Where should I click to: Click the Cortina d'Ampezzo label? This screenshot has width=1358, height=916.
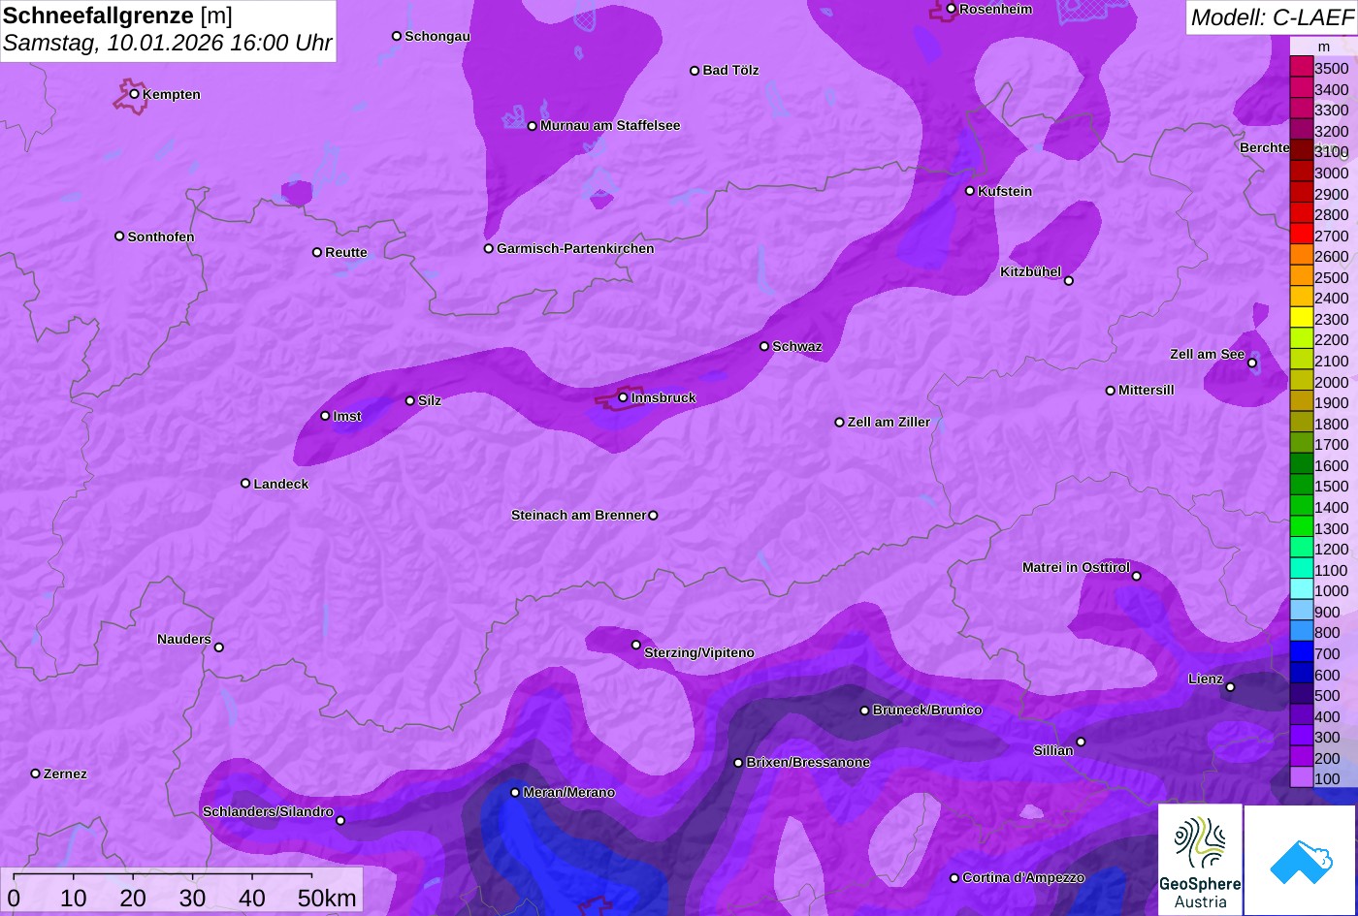[1023, 877]
